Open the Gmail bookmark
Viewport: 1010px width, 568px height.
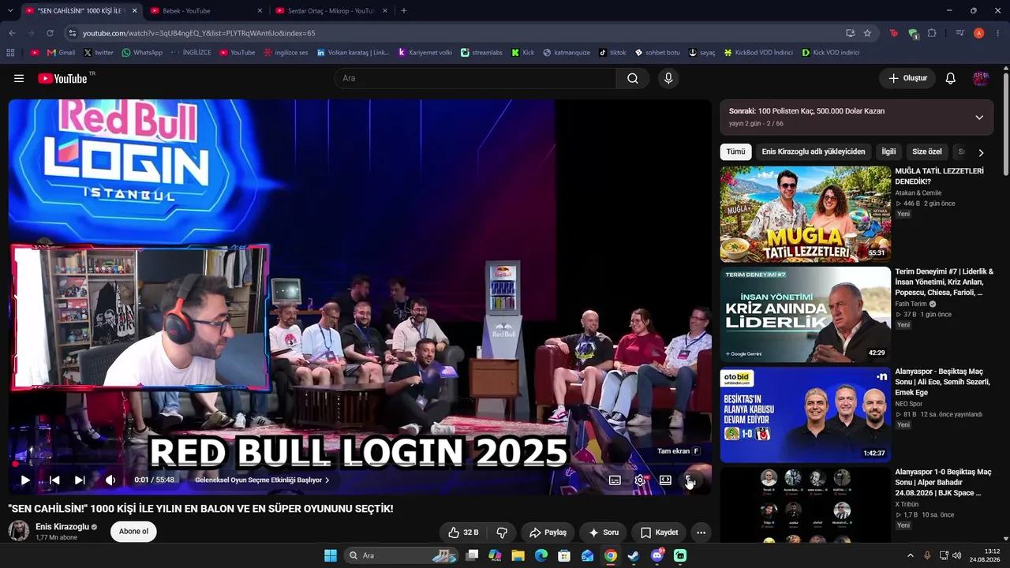tap(61, 53)
